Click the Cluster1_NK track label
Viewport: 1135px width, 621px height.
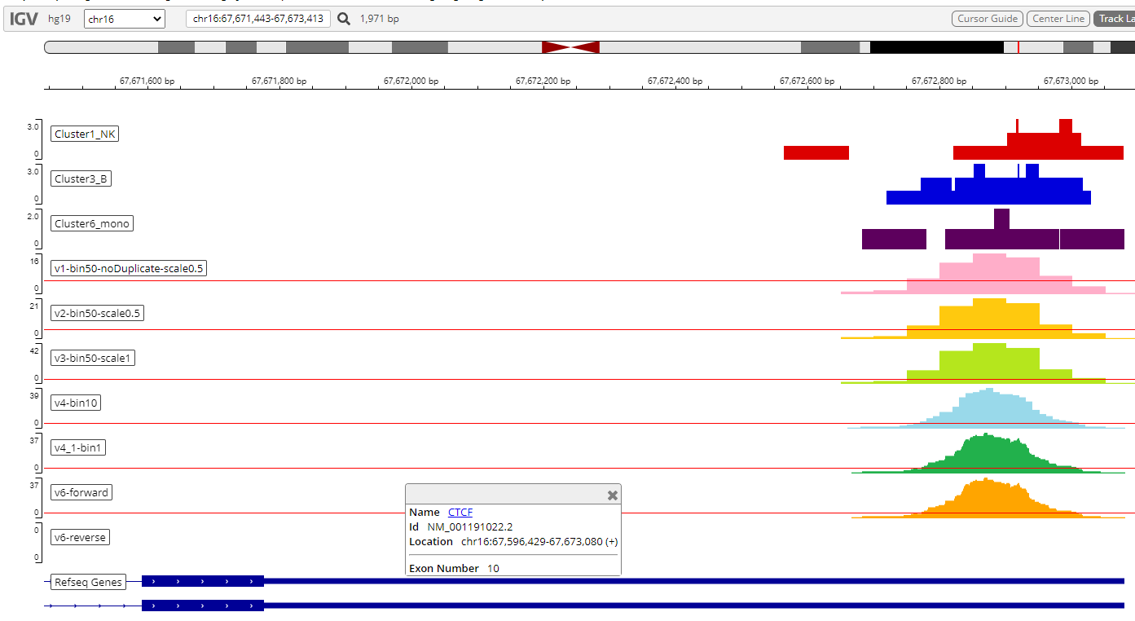tap(85, 134)
